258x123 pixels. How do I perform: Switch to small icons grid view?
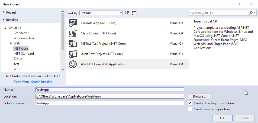coord(127,13)
